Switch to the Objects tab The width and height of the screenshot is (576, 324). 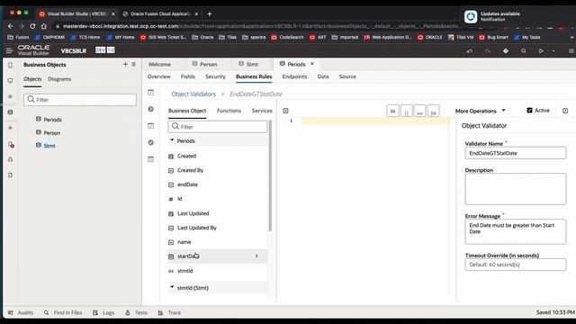(32, 79)
